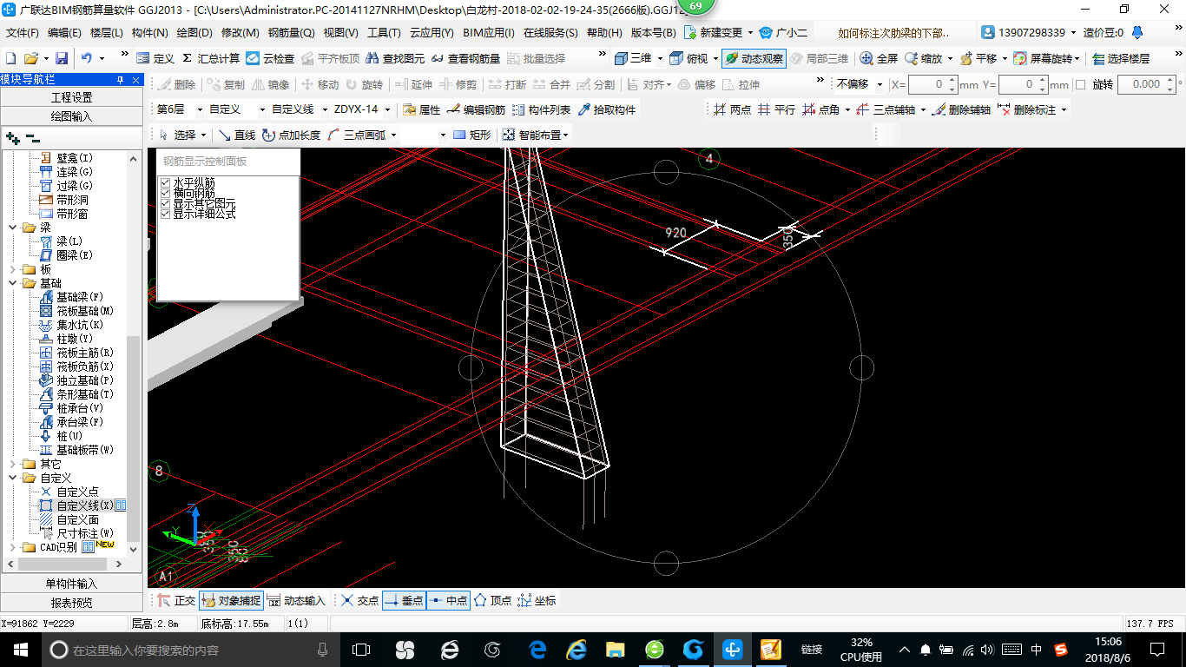Open 查看钢筋量 rebar quantity view
Image resolution: width=1186 pixels, height=667 pixels.
click(465, 58)
